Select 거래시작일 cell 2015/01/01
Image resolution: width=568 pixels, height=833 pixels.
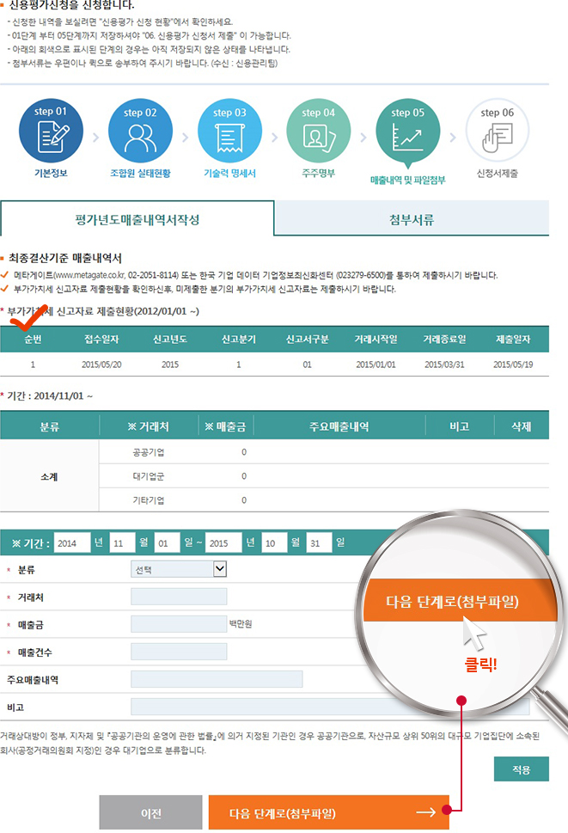[x=376, y=364]
